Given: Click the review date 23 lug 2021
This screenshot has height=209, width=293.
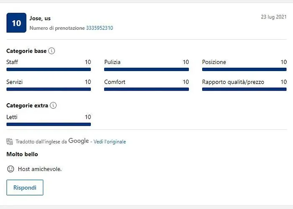Looking at the screenshot, I should pyautogui.click(x=274, y=17).
